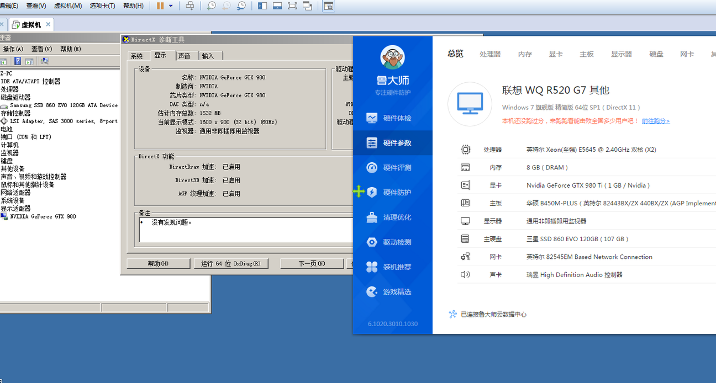Click 运行 64 位 DxDiag(R) button
The height and width of the screenshot is (383, 716).
point(231,264)
